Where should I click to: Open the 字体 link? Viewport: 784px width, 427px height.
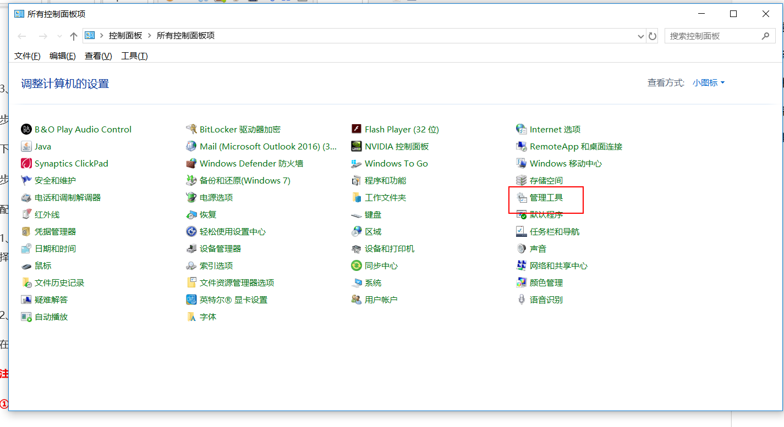point(208,317)
